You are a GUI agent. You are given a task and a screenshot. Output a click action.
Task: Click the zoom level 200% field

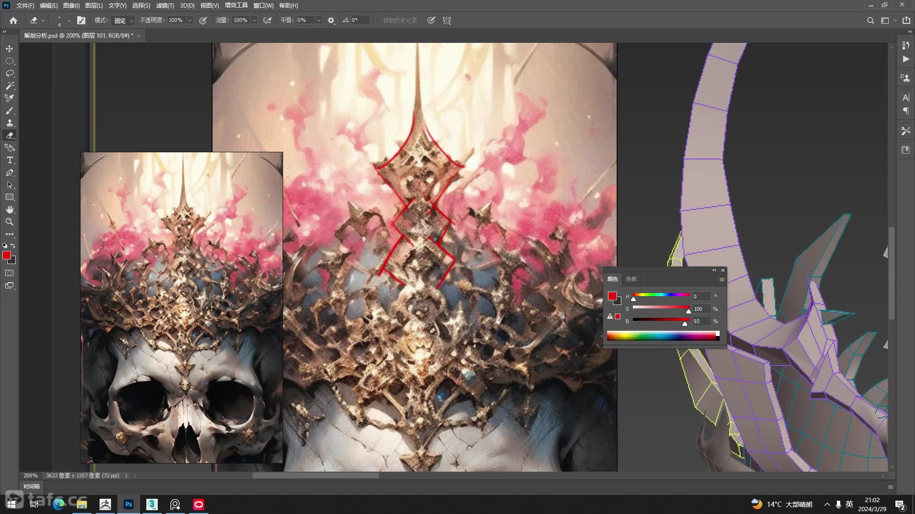(30, 475)
